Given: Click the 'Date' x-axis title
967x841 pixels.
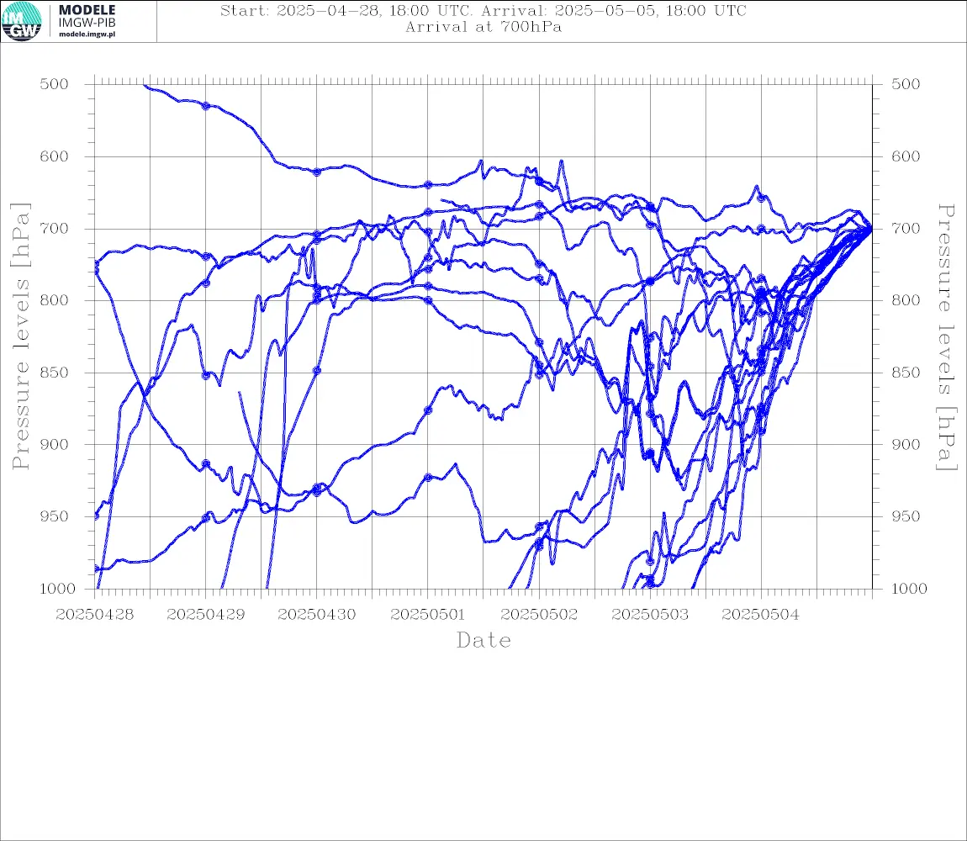Looking at the screenshot, I should tap(484, 641).
